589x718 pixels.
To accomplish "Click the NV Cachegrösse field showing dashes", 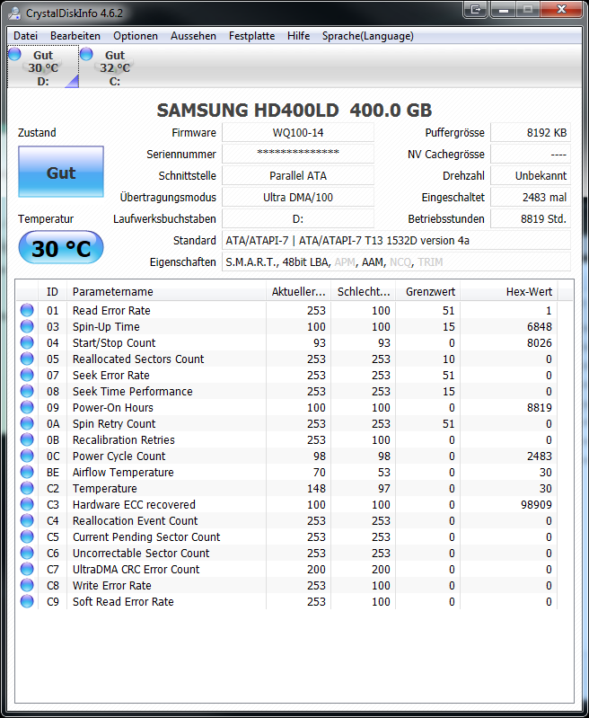I will 531,154.
